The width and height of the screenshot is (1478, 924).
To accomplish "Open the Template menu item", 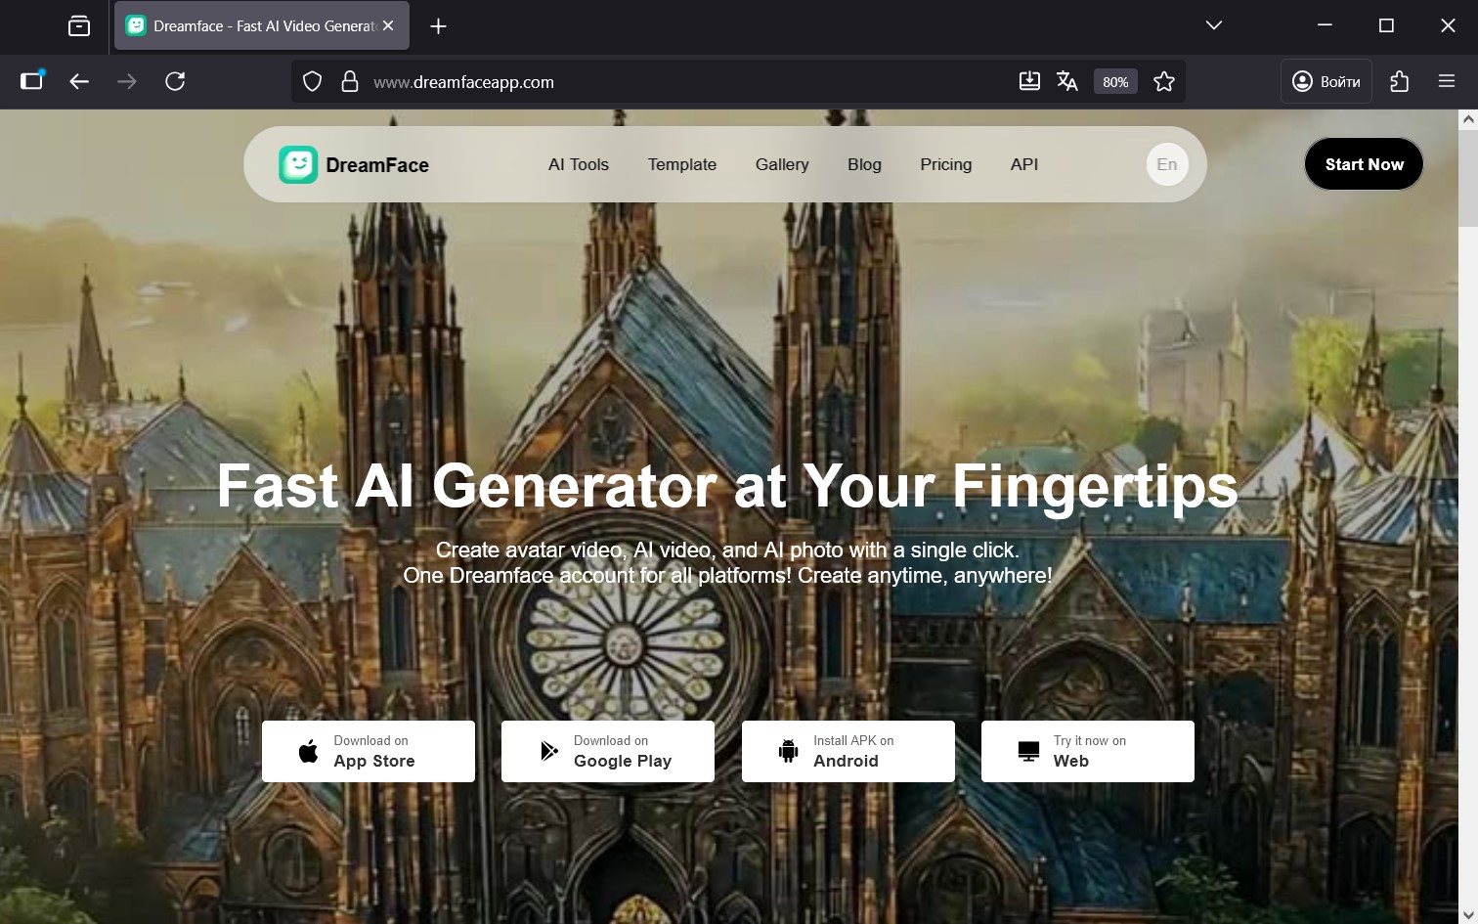I will pyautogui.click(x=682, y=164).
